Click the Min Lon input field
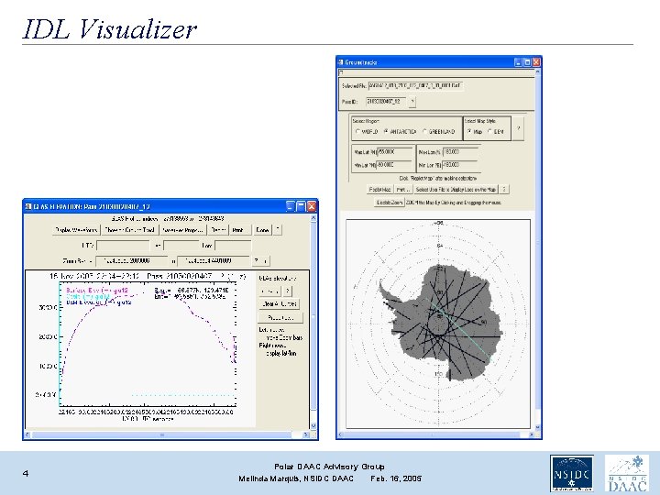Screen dimensions: 660x495 [x=459, y=165]
